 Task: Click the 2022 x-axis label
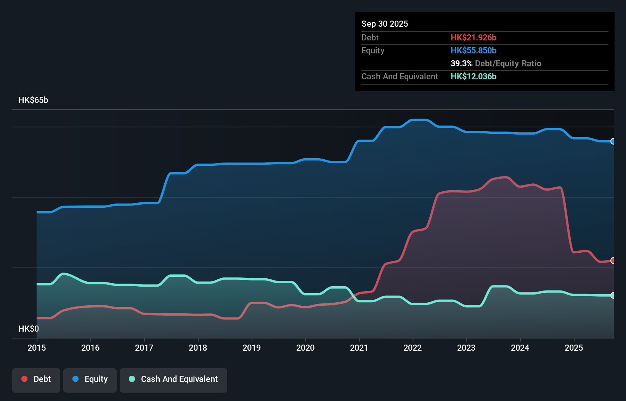(413, 348)
